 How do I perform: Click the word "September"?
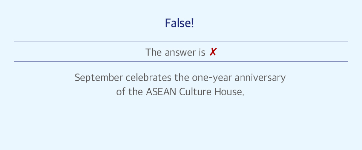coord(98,78)
